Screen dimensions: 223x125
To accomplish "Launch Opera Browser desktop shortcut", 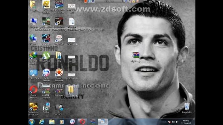I will (x=33, y=92).
